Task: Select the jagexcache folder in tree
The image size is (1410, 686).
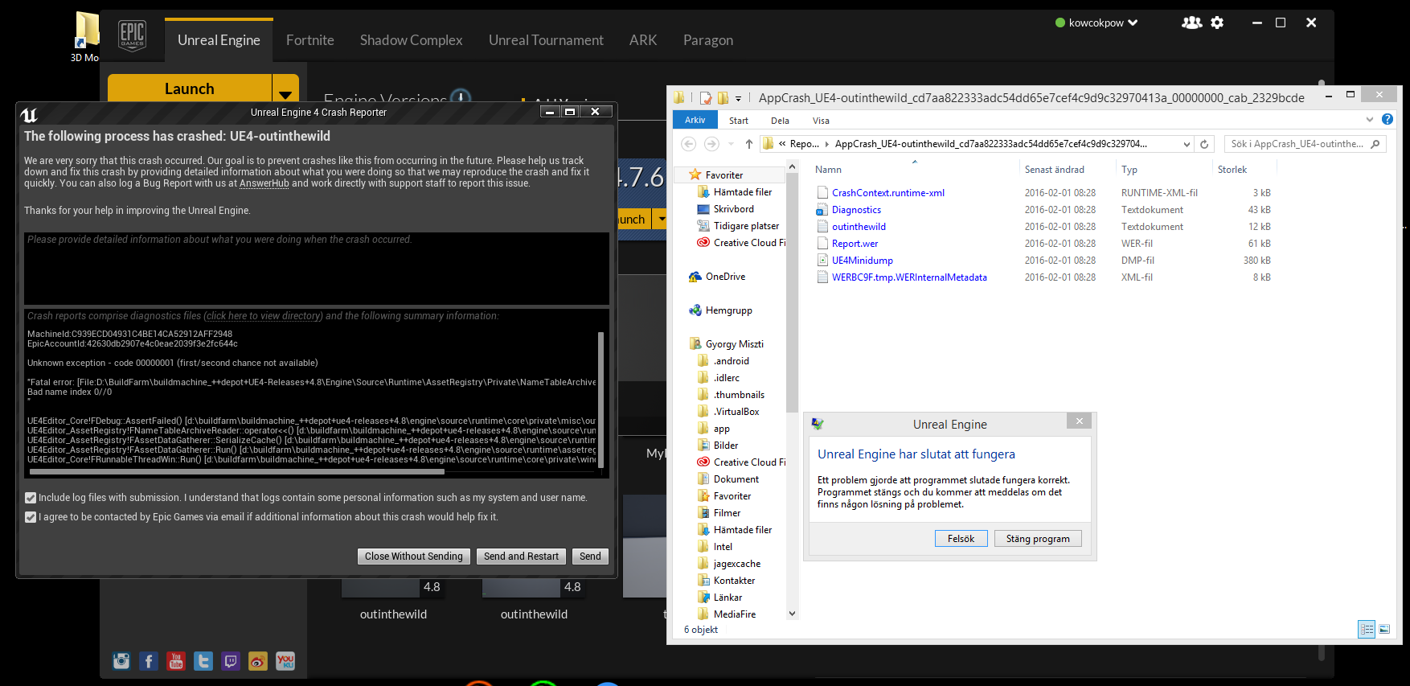Action: coord(729,564)
